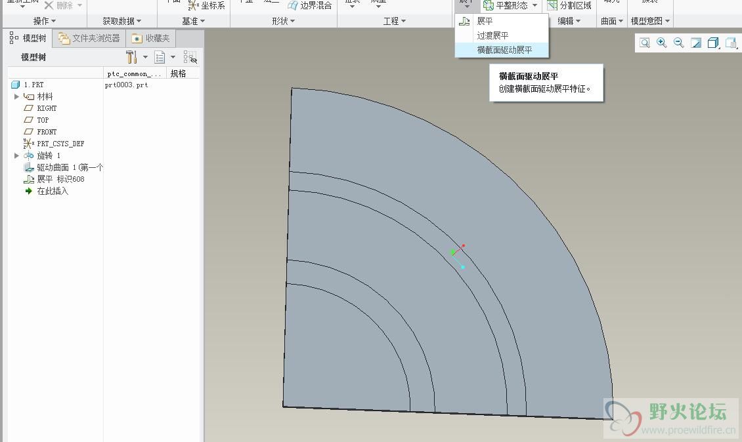Click the zoom out magnifier icon
Image resolution: width=742 pixels, height=442 pixels.
[x=678, y=43]
